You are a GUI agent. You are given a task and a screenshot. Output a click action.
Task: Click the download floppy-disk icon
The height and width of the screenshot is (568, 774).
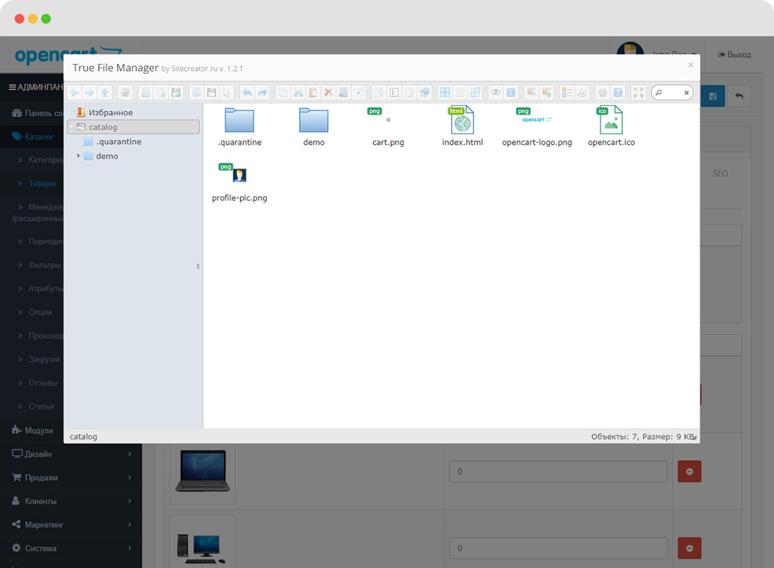pyautogui.click(x=212, y=93)
